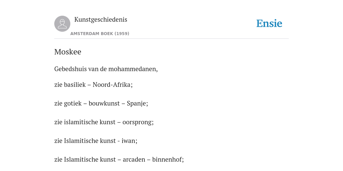Image resolution: width=343 pixels, height=171 pixels.
Task: Open the Ensie logo link
Action: [x=269, y=23]
